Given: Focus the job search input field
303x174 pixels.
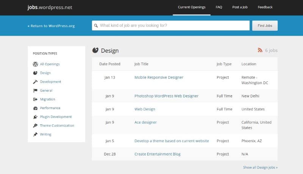Looking at the screenshot, I should [171, 25].
